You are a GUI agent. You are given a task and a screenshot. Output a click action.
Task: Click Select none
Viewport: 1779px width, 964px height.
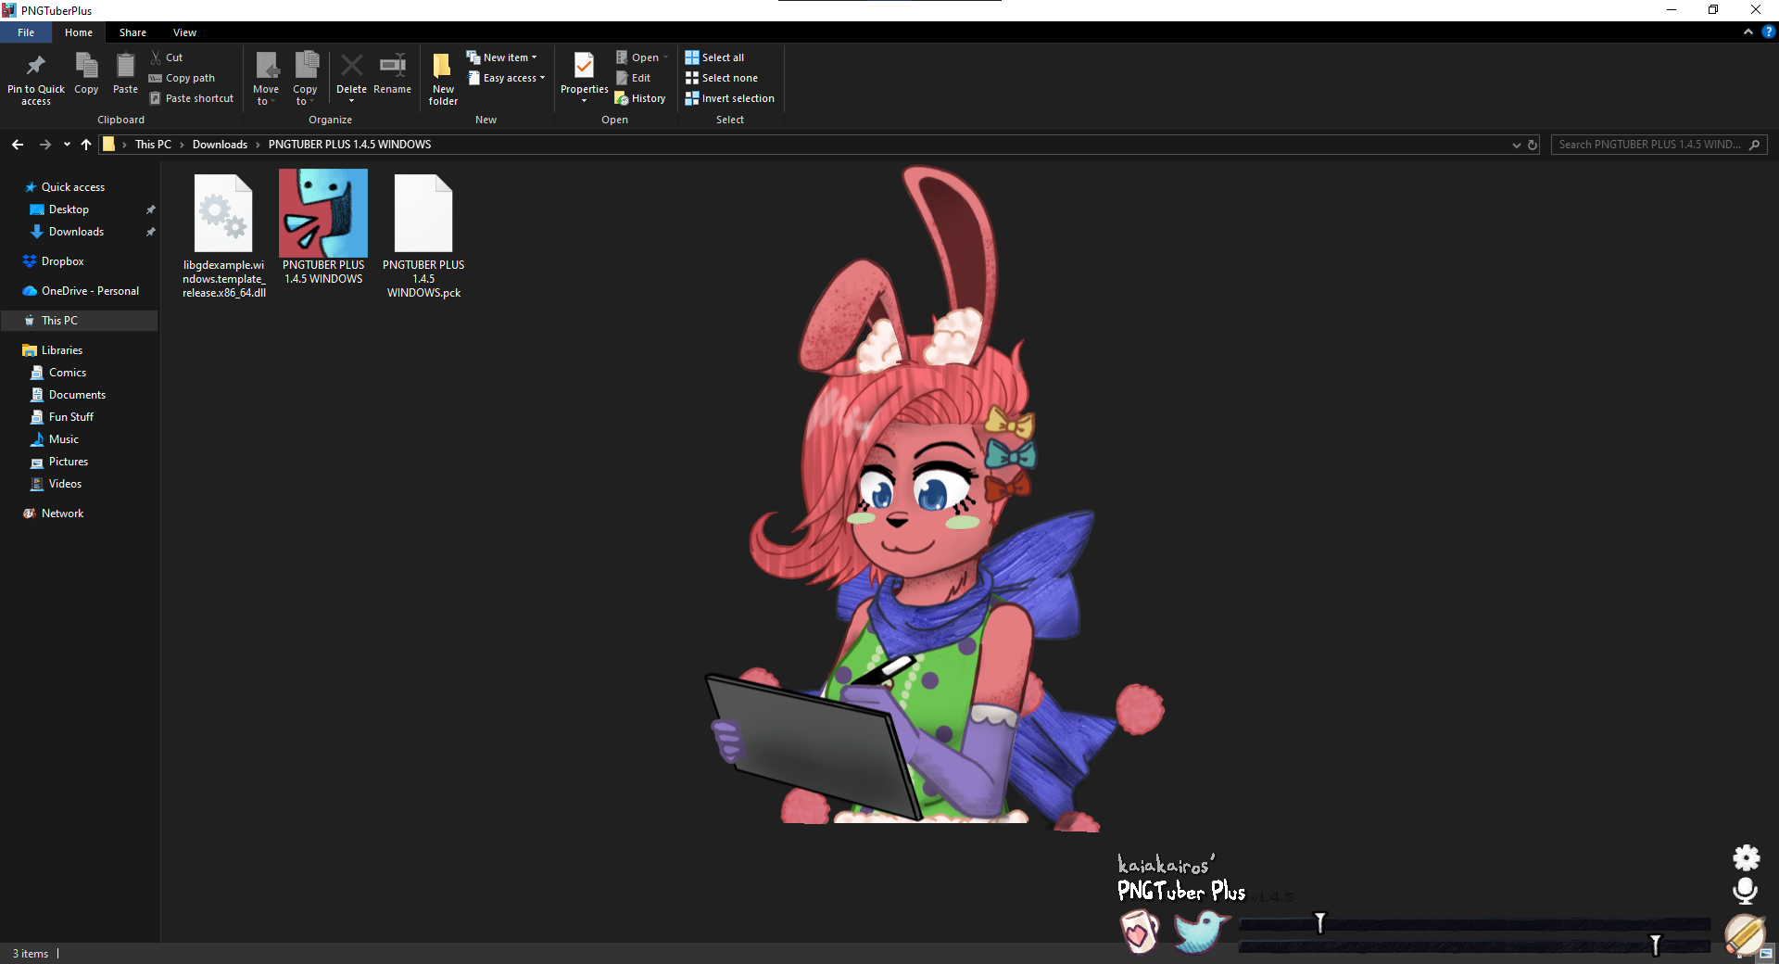(x=721, y=78)
